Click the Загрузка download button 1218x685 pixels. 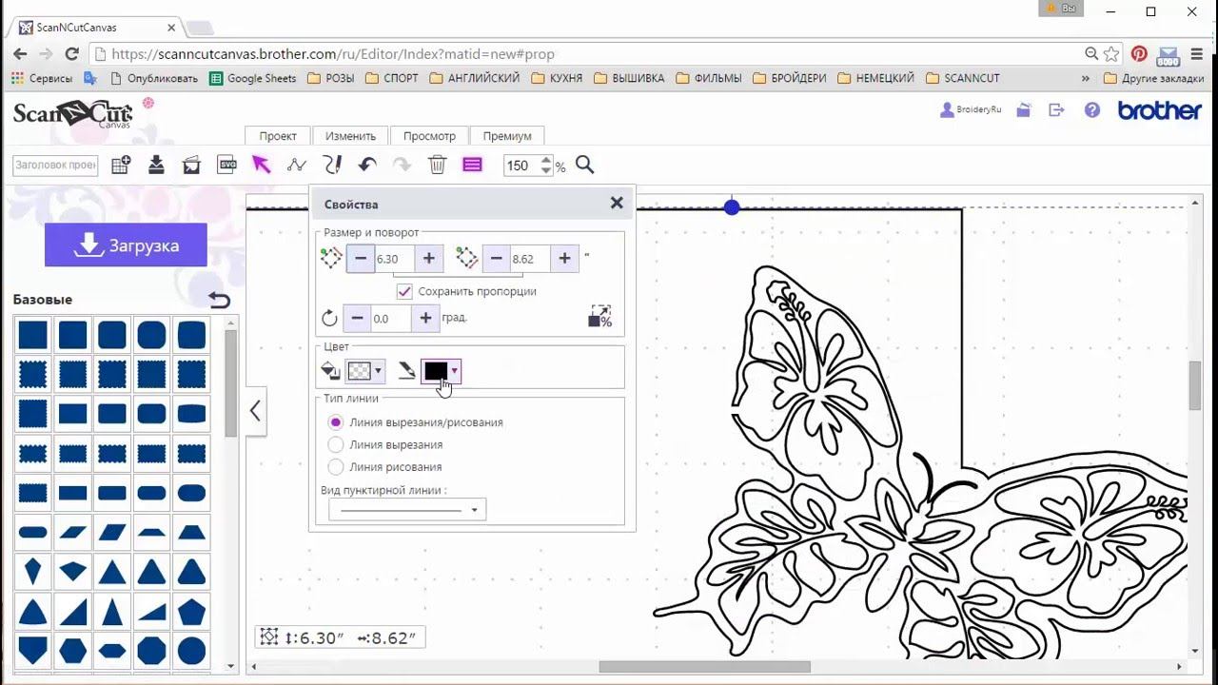(126, 245)
